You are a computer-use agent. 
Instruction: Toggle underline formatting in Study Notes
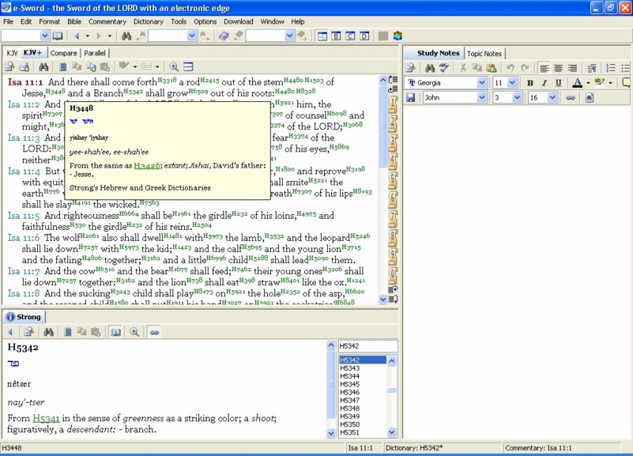pyautogui.click(x=559, y=83)
